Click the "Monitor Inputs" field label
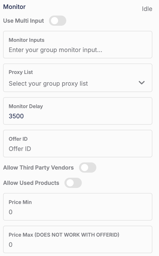 click(x=26, y=40)
